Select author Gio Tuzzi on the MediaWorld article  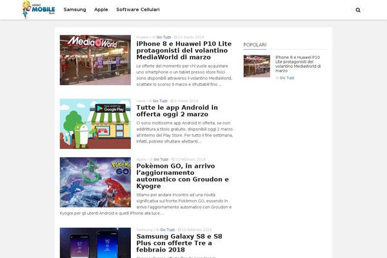(x=164, y=37)
